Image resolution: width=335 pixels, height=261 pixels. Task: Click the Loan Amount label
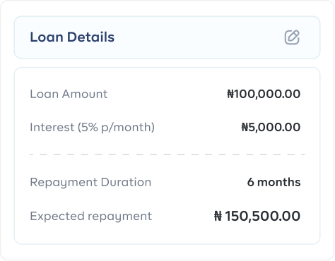[69, 94]
